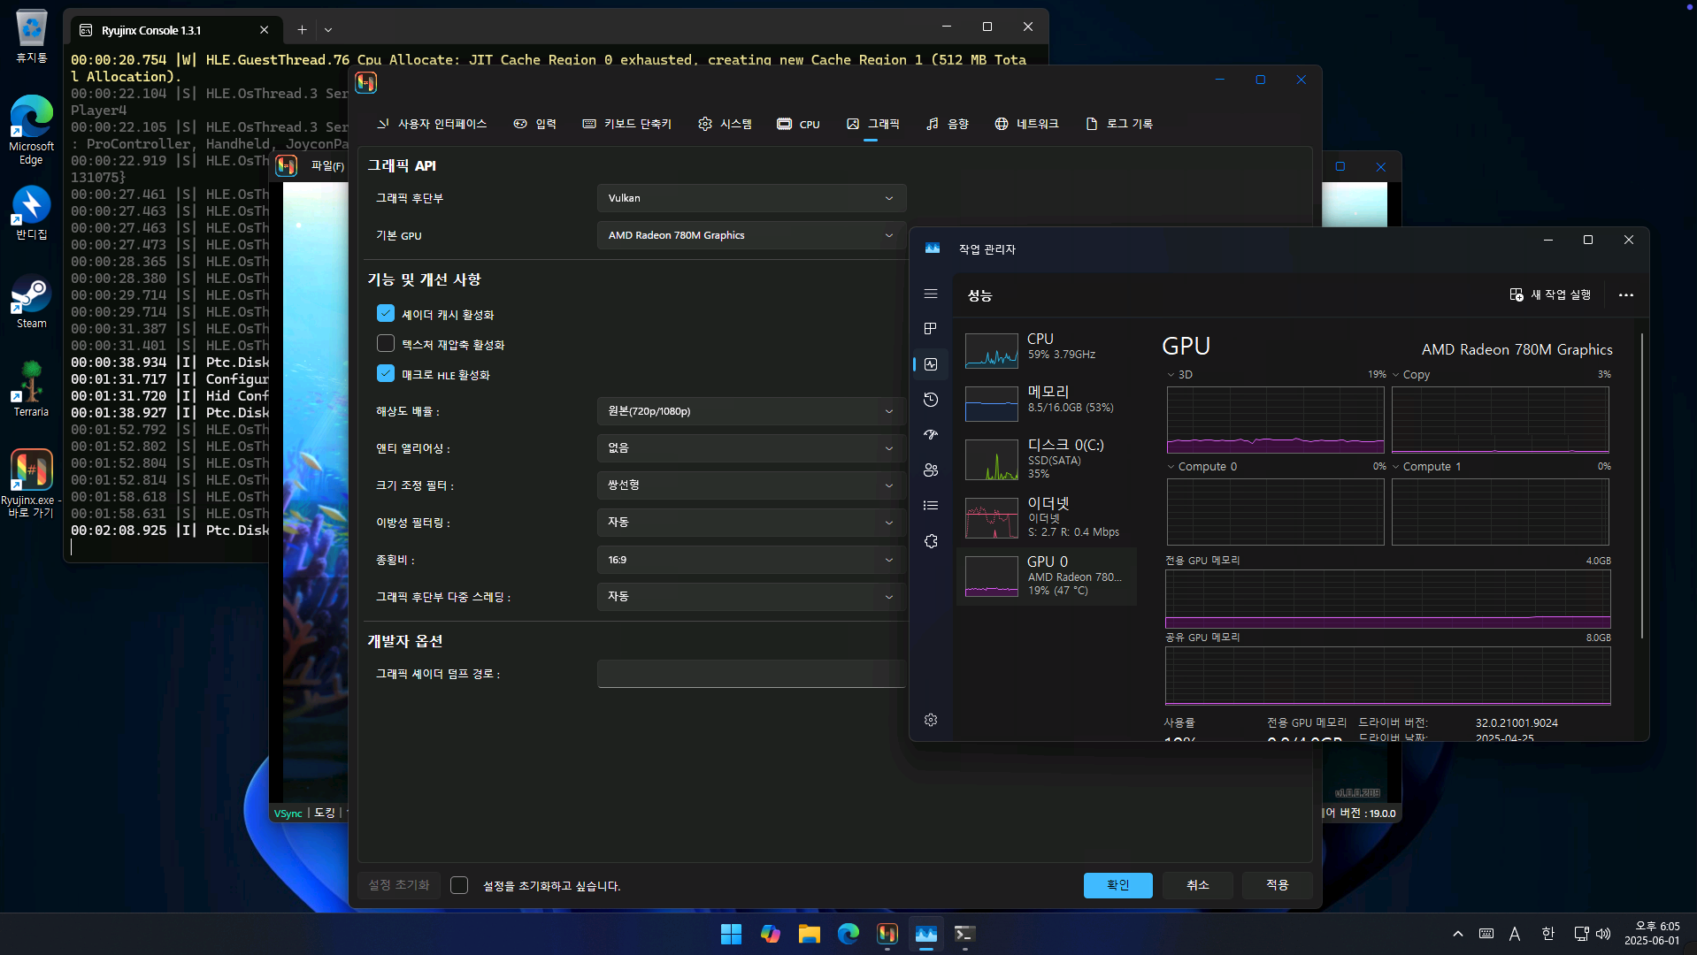Screen dimensions: 1697x955
Task: Open Task Manager settings gear
Action: click(x=931, y=720)
